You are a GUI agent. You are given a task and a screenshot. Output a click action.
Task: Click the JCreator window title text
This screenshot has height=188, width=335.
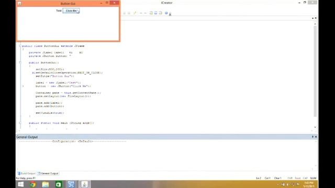tap(166, 3)
